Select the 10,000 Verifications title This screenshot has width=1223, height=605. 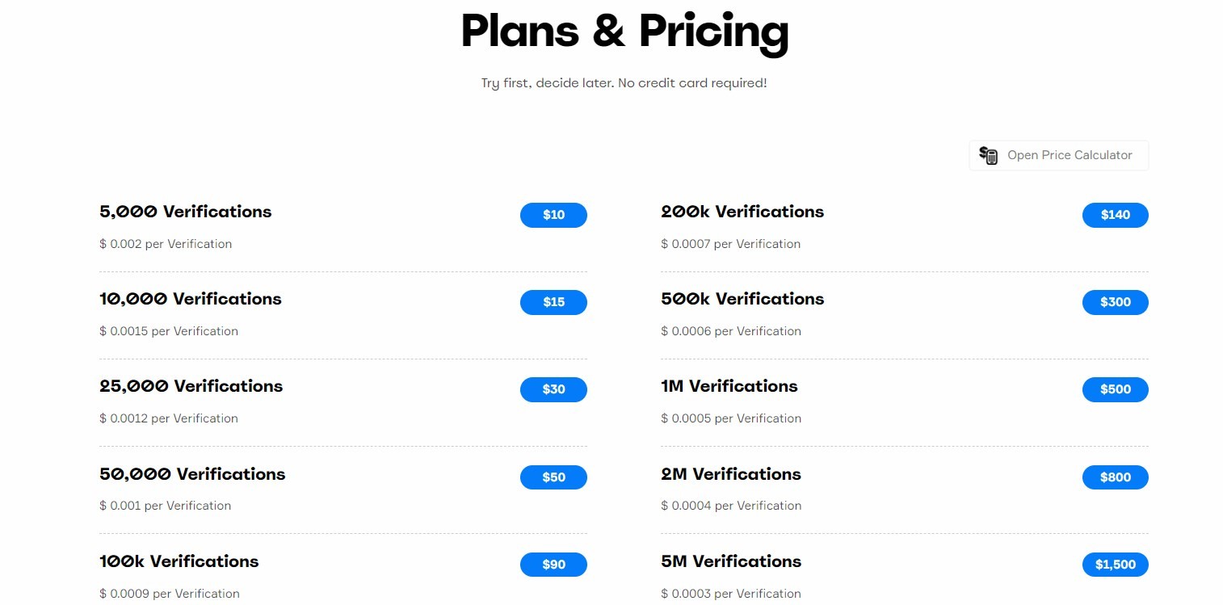191,299
